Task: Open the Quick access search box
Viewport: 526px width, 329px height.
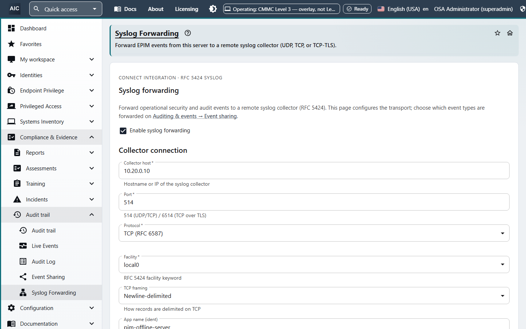Action: (x=66, y=9)
